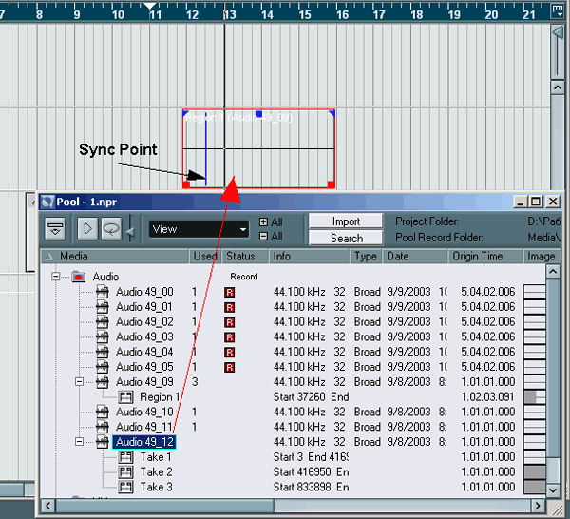This screenshot has height=519, width=570.
Task: Click Audio 49_11 clip icon
Action: pyautogui.click(x=103, y=427)
